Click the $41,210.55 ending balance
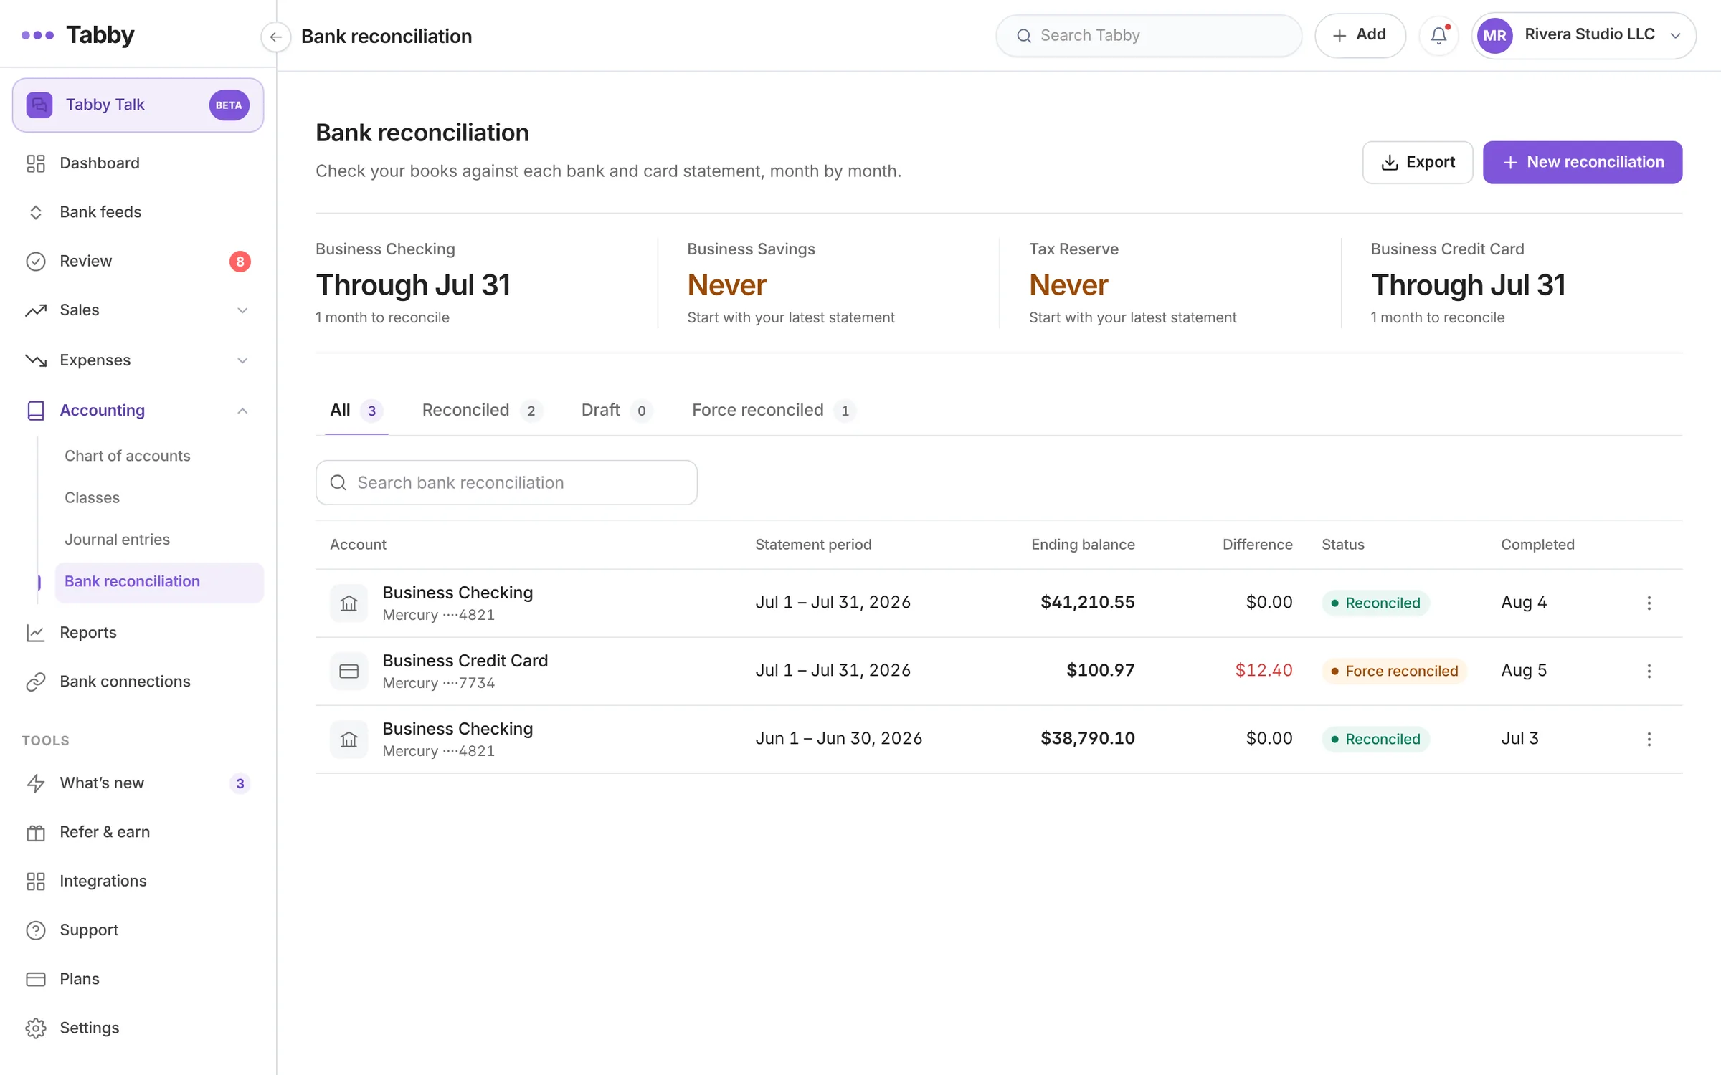Image resolution: width=1721 pixels, height=1075 pixels. 1087,603
